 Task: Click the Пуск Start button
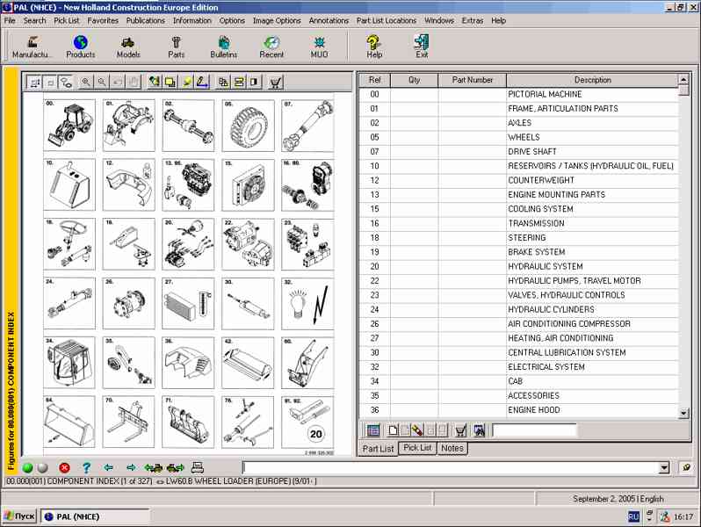coord(19,516)
